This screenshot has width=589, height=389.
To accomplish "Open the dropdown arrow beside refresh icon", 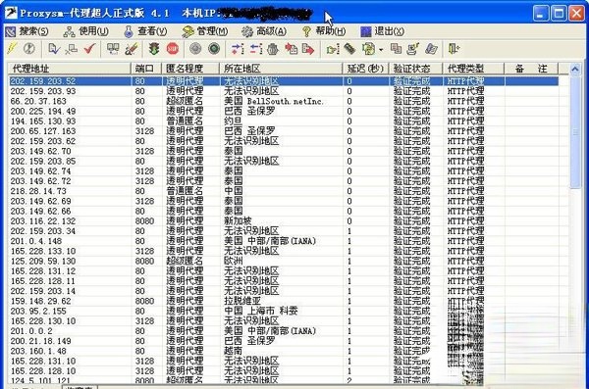I will click(x=381, y=50).
